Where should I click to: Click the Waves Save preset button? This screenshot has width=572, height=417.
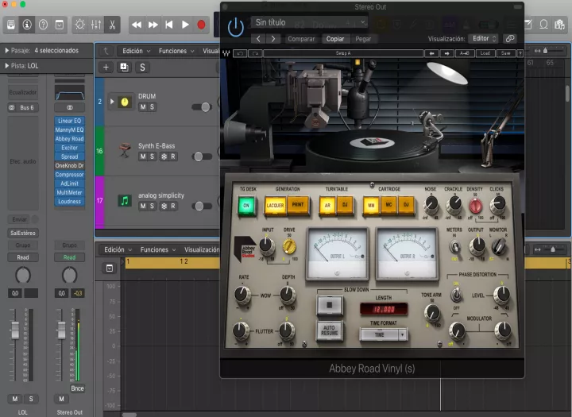pyautogui.click(x=505, y=53)
